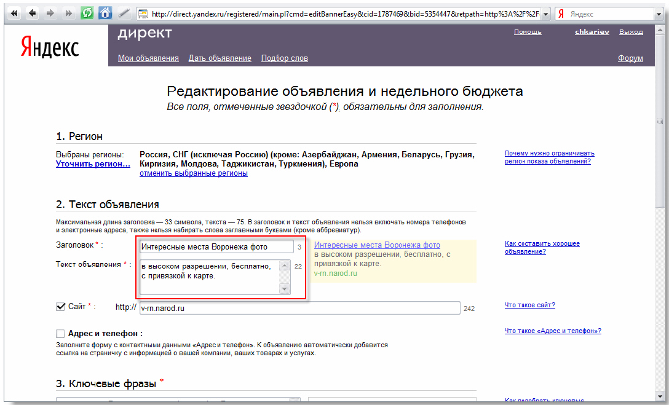Click отменить выбранные регионы link
669x405 pixels.
[193, 173]
